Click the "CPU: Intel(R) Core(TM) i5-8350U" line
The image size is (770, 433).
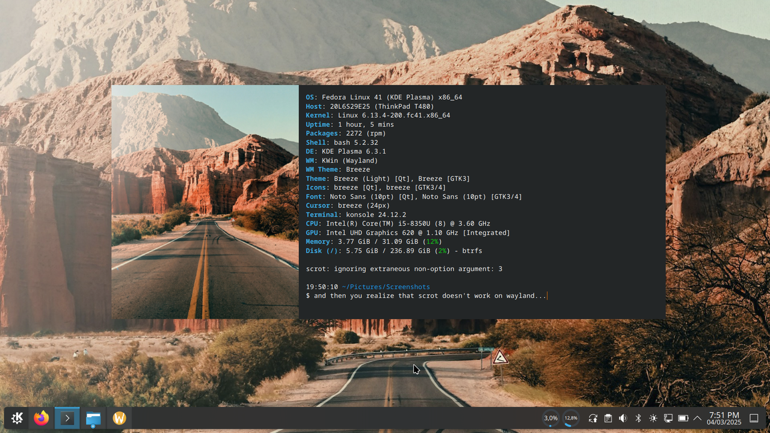coord(398,224)
